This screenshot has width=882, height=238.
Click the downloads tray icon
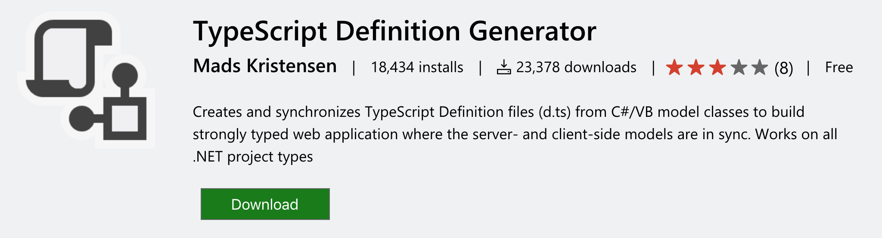[x=503, y=67]
